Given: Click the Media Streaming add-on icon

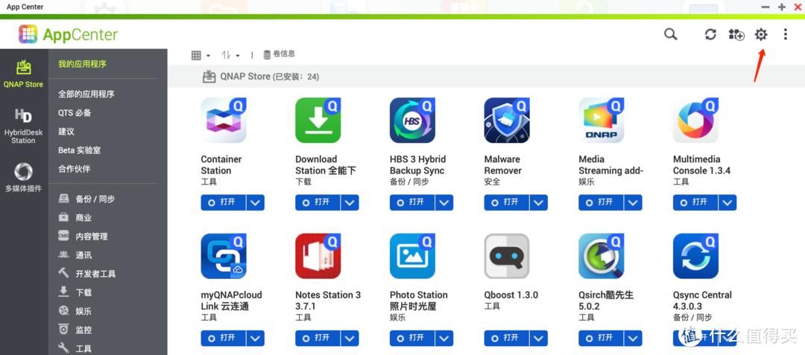Looking at the screenshot, I should (x=602, y=121).
